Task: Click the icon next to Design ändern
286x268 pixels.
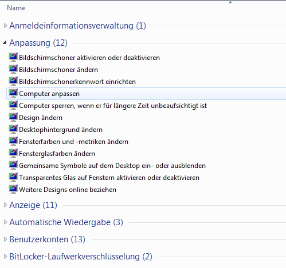Action: [13, 118]
